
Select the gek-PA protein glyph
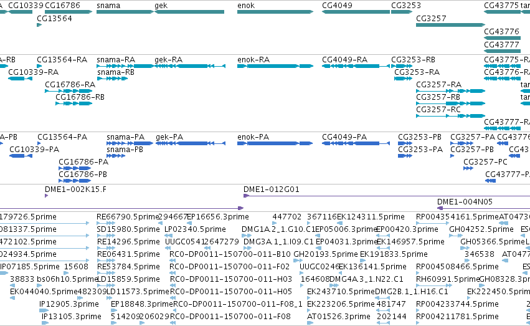point(191,143)
